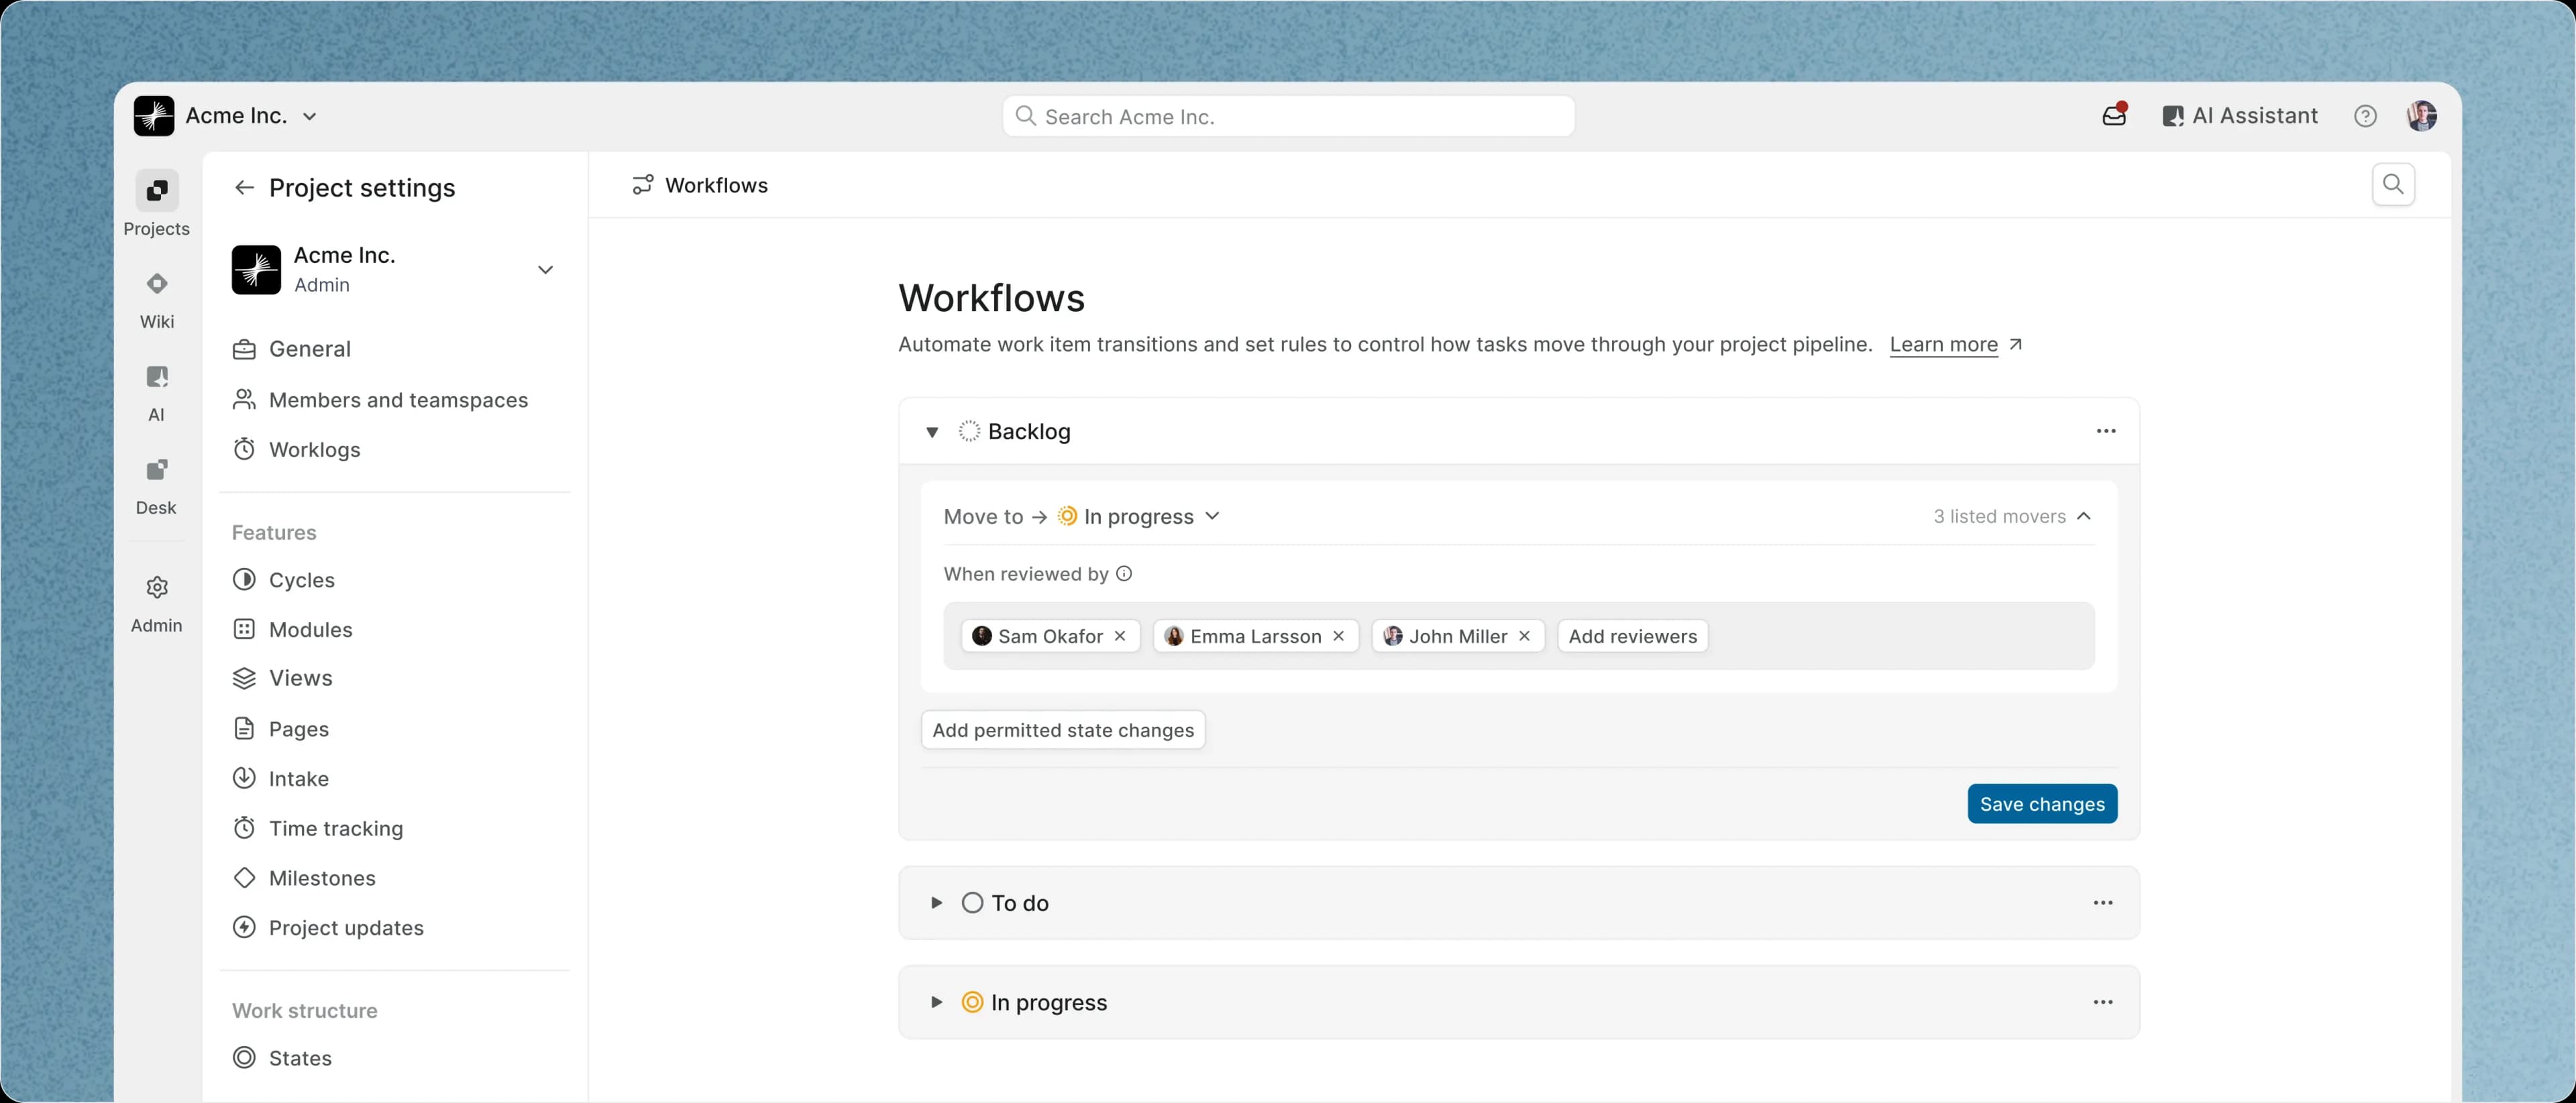Image resolution: width=2576 pixels, height=1103 pixels.
Task: Click the Desk icon in the sidebar
Action: (x=156, y=469)
